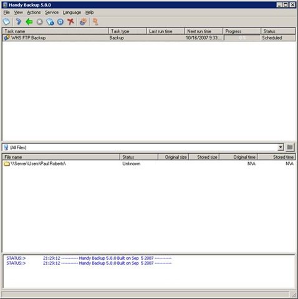Open the Language menu
Image resolution: width=298 pixels, height=299 pixels.
pyautogui.click(x=72, y=12)
